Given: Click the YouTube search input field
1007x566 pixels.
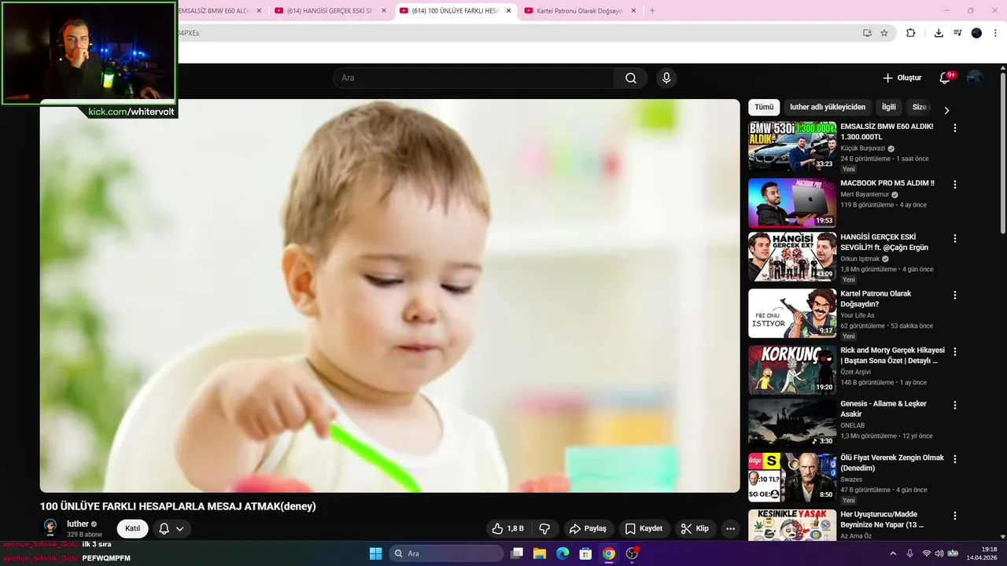Looking at the screenshot, I should click(x=474, y=78).
